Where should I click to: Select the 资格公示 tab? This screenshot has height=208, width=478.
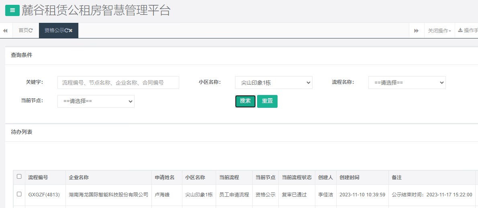(x=54, y=30)
